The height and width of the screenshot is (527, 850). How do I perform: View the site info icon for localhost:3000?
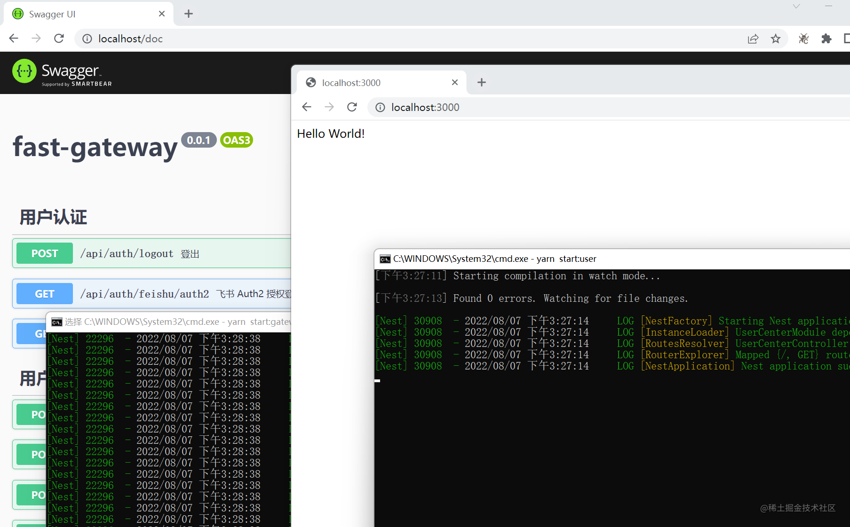[380, 107]
